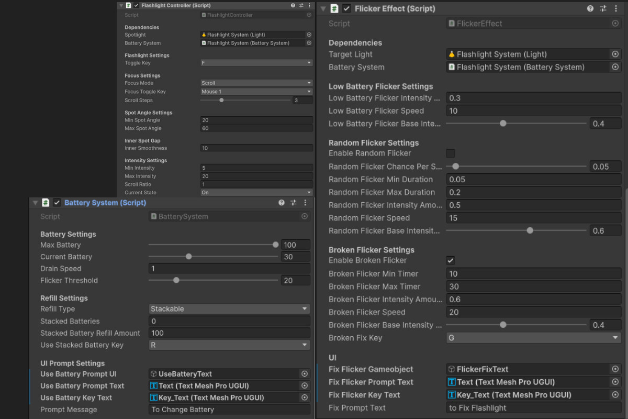Open Flashlight Controller component kebab menu
628x419 pixels.
309,5
